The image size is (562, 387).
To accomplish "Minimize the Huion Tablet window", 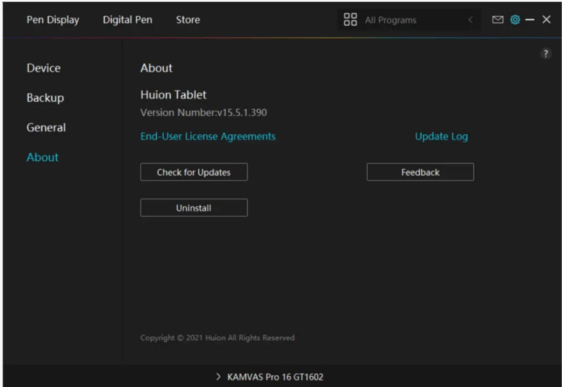I will (530, 20).
